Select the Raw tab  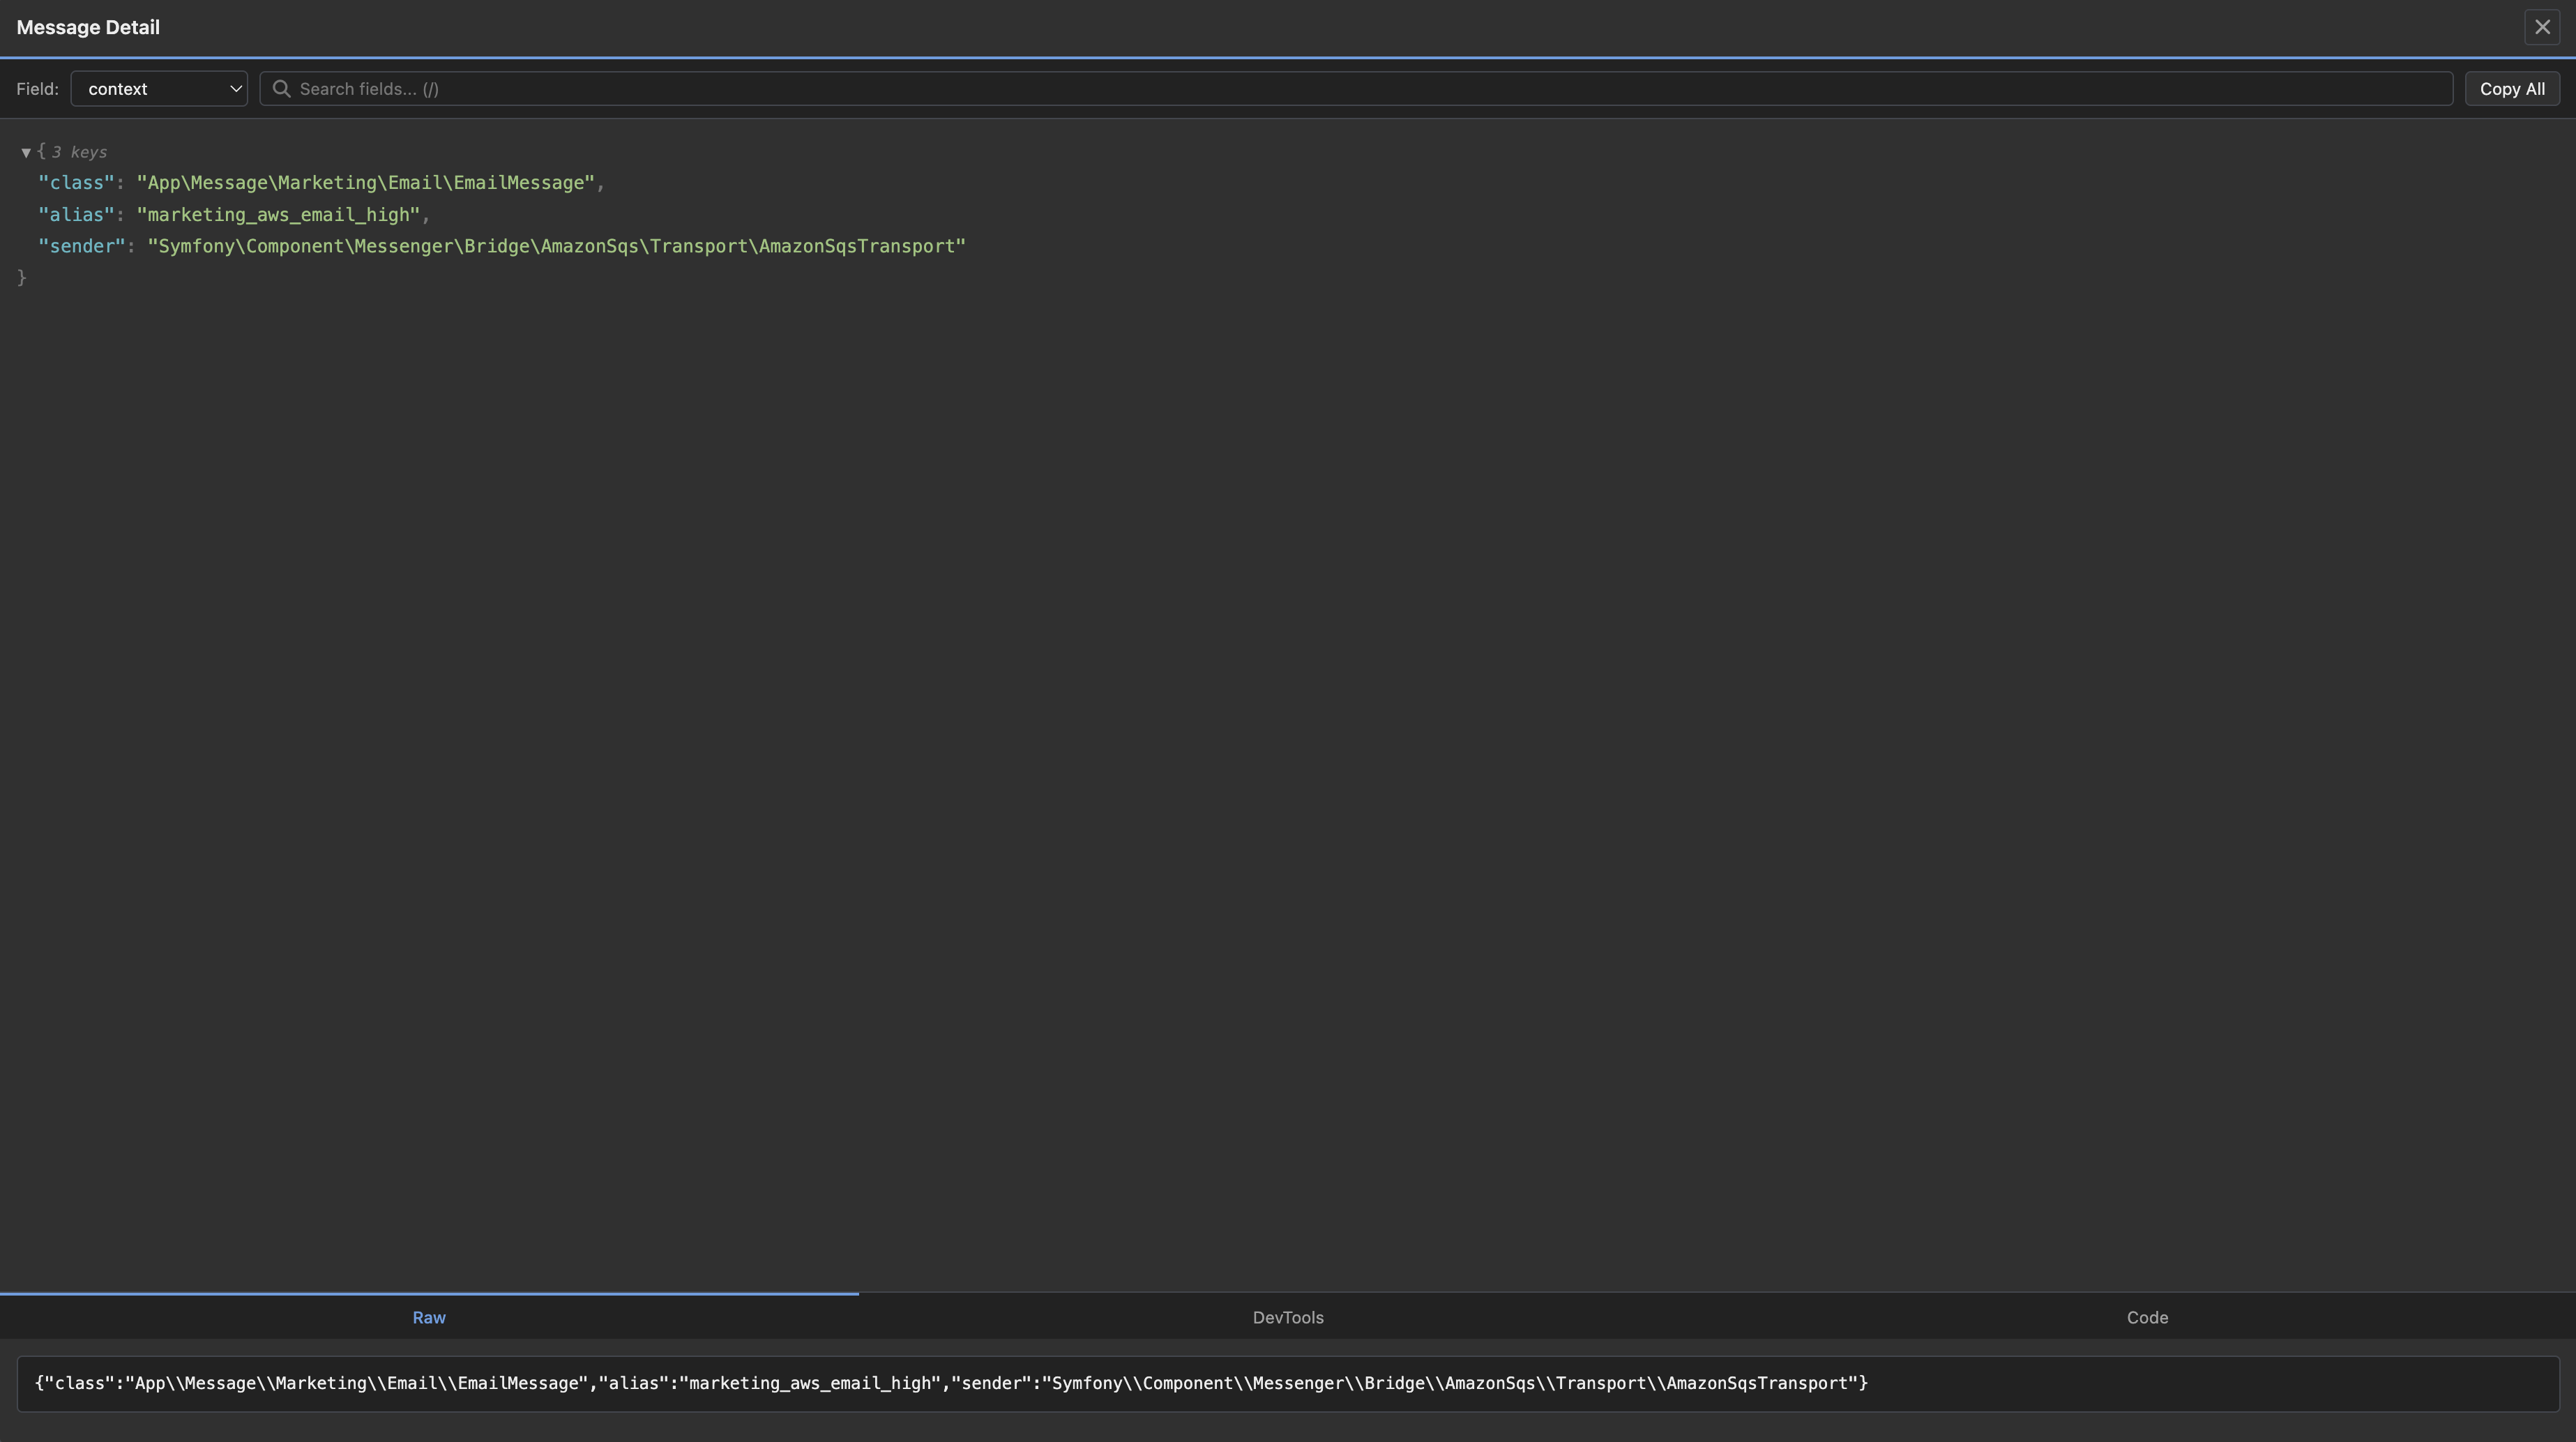coord(429,1317)
